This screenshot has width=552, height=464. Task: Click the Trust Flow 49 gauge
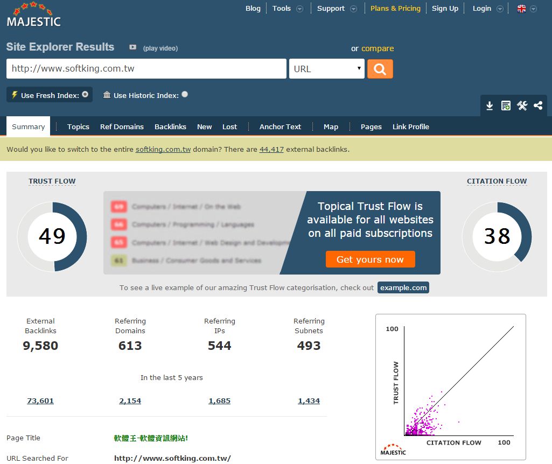coord(52,236)
